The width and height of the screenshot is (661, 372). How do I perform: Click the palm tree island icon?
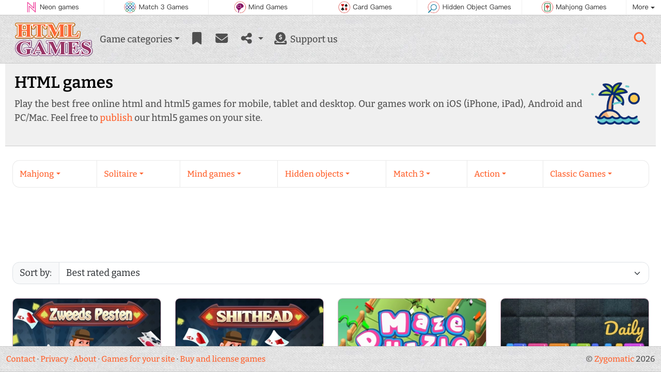coord(616,104)
